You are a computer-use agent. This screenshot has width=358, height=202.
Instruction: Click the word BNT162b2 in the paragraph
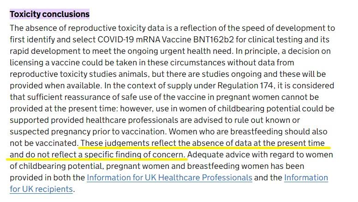click(x=214, y=40)
